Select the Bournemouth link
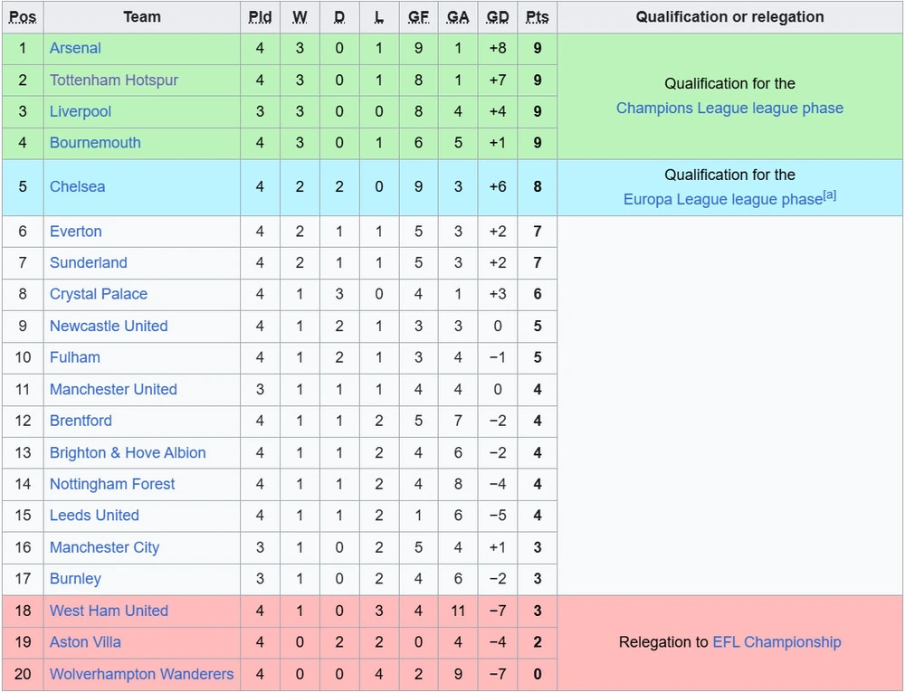The width and height of the screenshot is (905, 692). click(x=95, y=142)
